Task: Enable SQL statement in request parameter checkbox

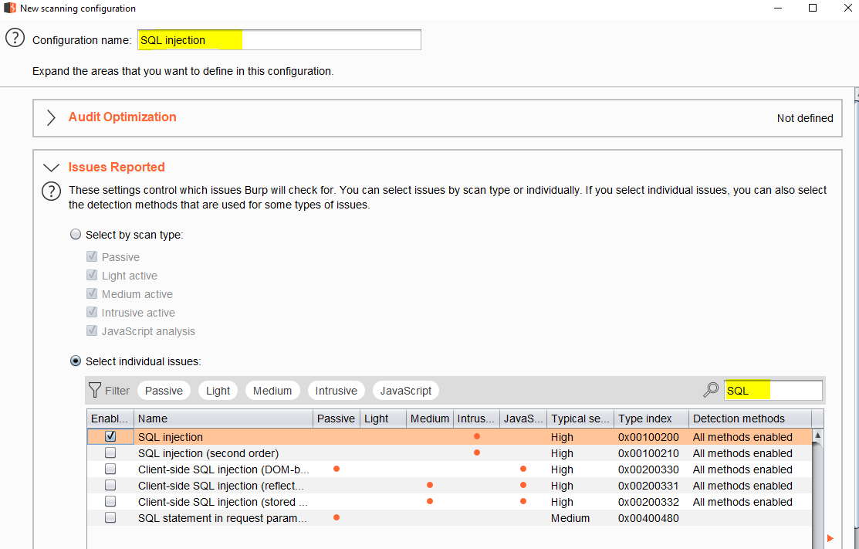Action: [x=110, y=518]
